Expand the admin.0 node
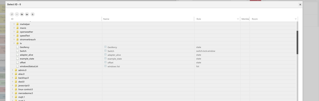The image size is (319, 101). point(12,70)
